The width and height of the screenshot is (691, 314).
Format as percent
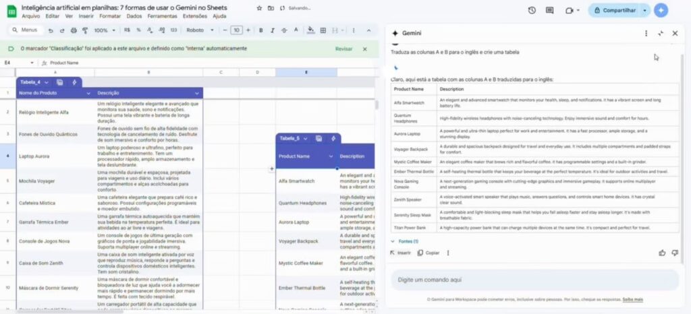pos(138,30)
